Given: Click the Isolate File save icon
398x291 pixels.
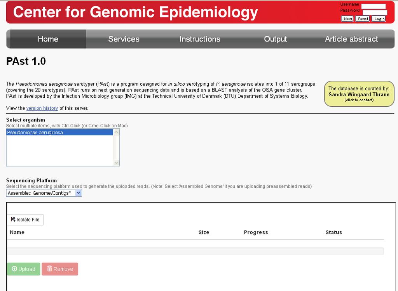Looking at the screenshot, I should 13,220.
